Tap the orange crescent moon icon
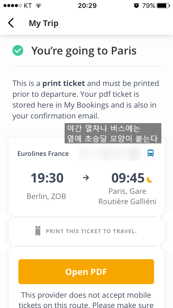Viewport: 173px width, 308px height. coord(150,179)
